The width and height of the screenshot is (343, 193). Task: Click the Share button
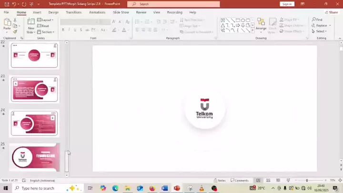[332, 12]
